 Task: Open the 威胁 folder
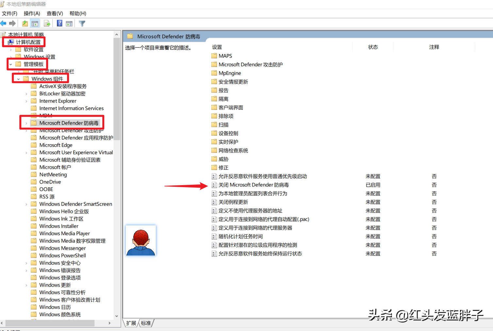(x=223, y=159)
